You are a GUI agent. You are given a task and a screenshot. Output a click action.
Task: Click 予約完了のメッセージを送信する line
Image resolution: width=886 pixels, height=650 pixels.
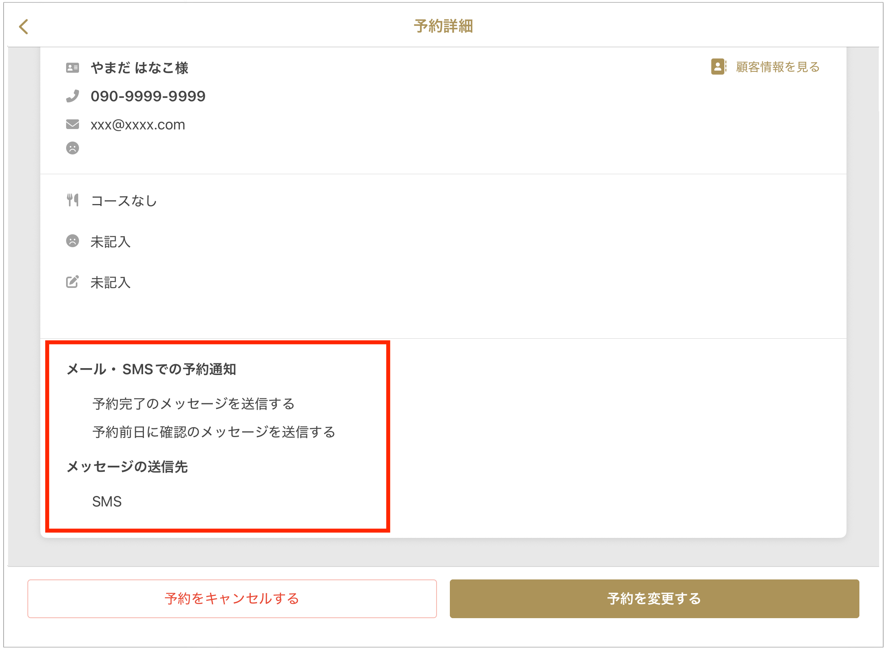(193, 404)
